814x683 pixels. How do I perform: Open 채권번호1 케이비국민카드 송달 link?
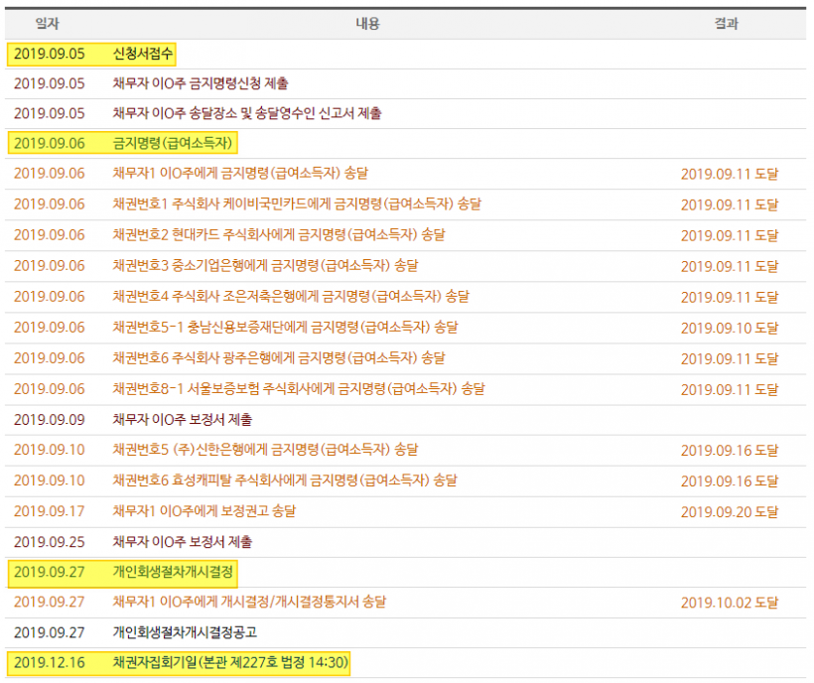click(x=297, y=204)
